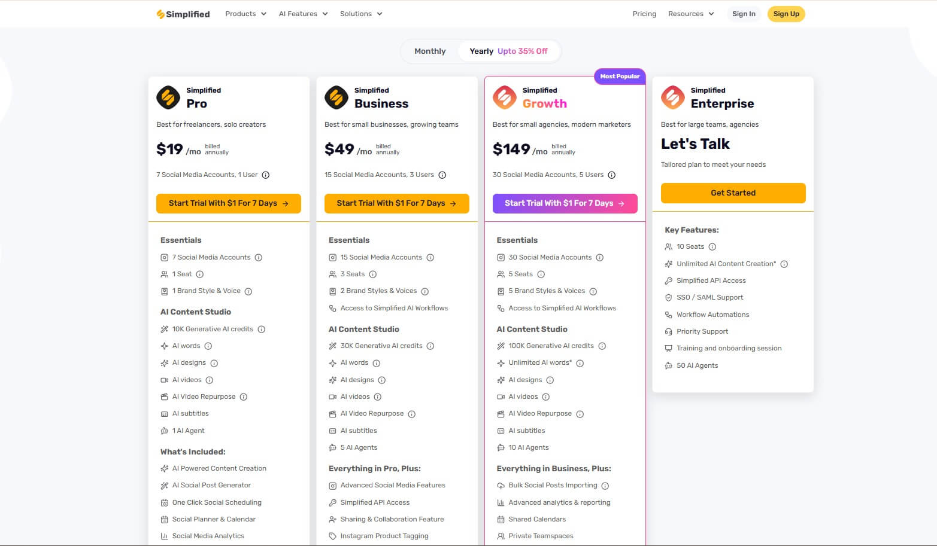This screenshot has height=546, width=937.
Task: Click "Advanced analytics & reporting" feature
Action: [559, 502]
